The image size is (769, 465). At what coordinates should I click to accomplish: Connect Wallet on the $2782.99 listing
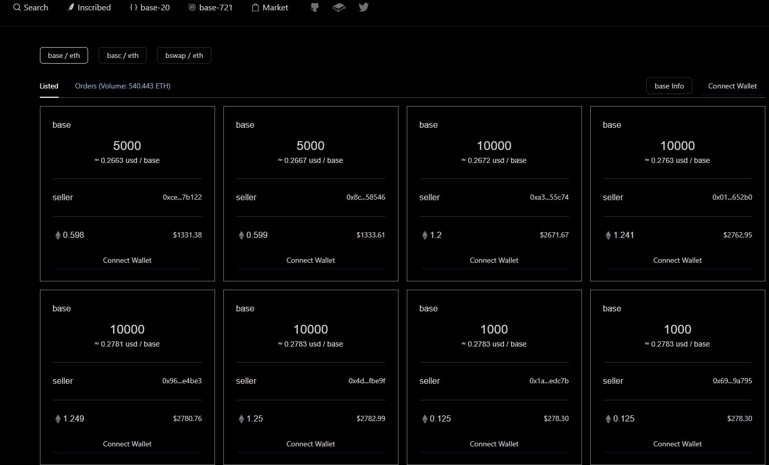coord(310,444)
